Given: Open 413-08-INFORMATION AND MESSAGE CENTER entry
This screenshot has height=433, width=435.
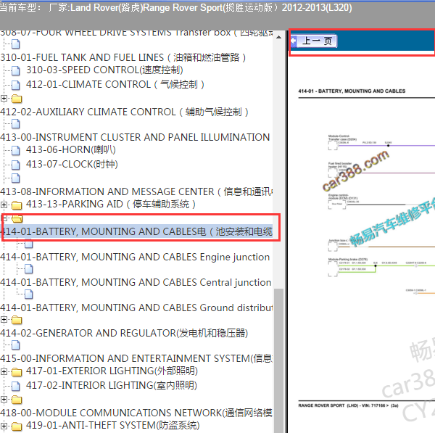Looking at the screenshot, I should click(136, 191).
